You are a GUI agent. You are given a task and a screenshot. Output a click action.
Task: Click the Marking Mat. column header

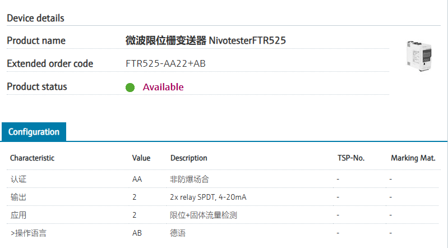click(413, 158)
